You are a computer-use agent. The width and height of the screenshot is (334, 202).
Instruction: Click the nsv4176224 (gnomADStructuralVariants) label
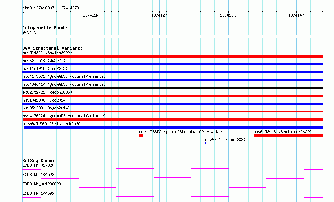tap(64, 116)
